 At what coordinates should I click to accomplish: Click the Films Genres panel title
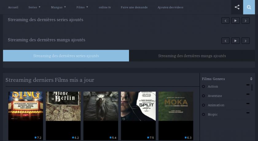coord(213,79)
